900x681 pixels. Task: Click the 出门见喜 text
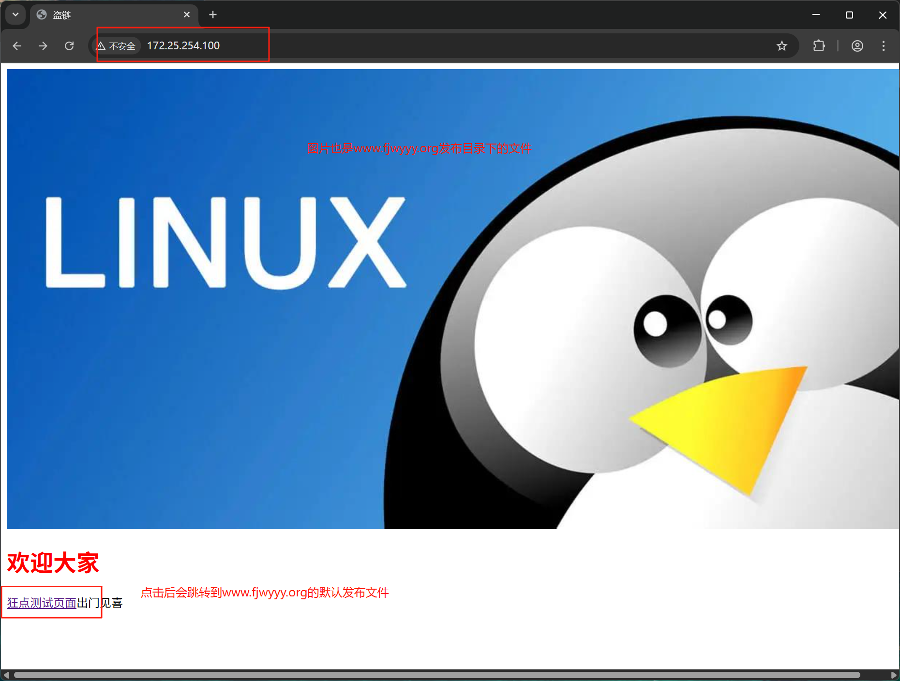pyautogui.click(x=100, y=603)
